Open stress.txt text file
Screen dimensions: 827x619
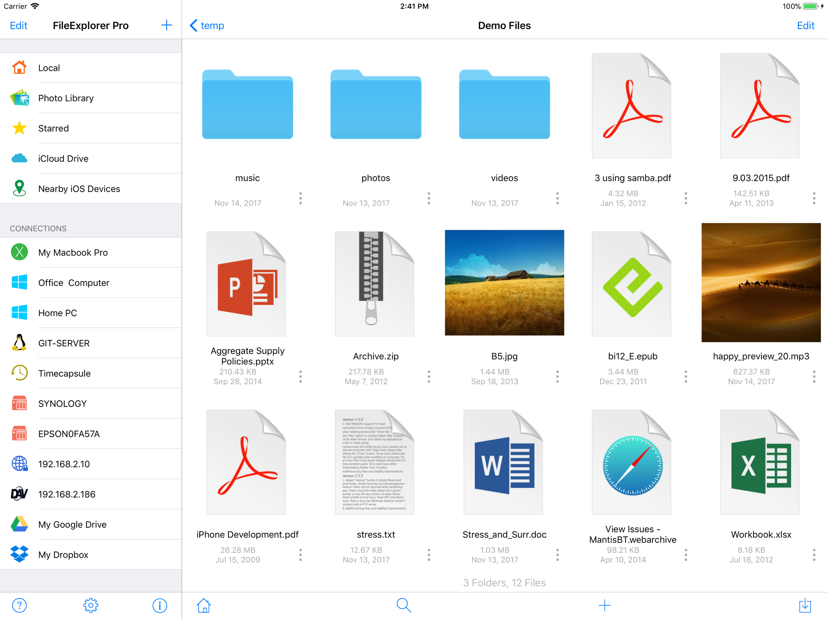pos(375,462)
